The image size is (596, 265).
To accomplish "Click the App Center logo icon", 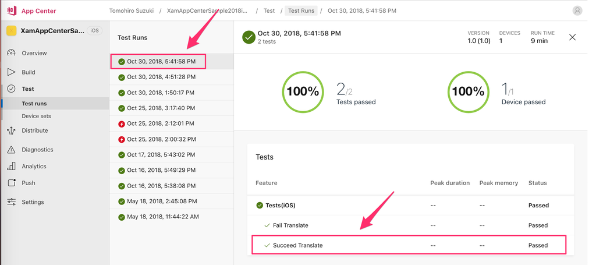I will point(11,10).
